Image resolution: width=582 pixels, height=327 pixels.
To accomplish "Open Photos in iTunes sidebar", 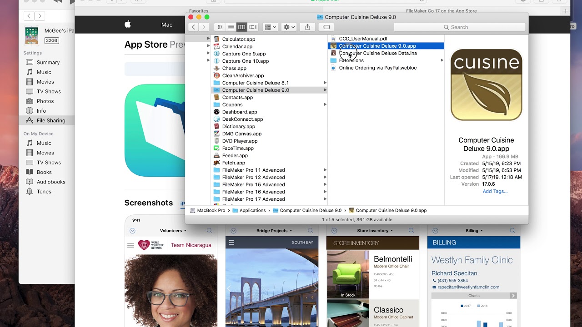I will tap(45, 101).
